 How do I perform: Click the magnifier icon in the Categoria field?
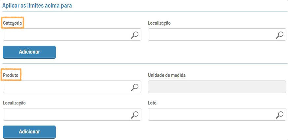point(134,35)
